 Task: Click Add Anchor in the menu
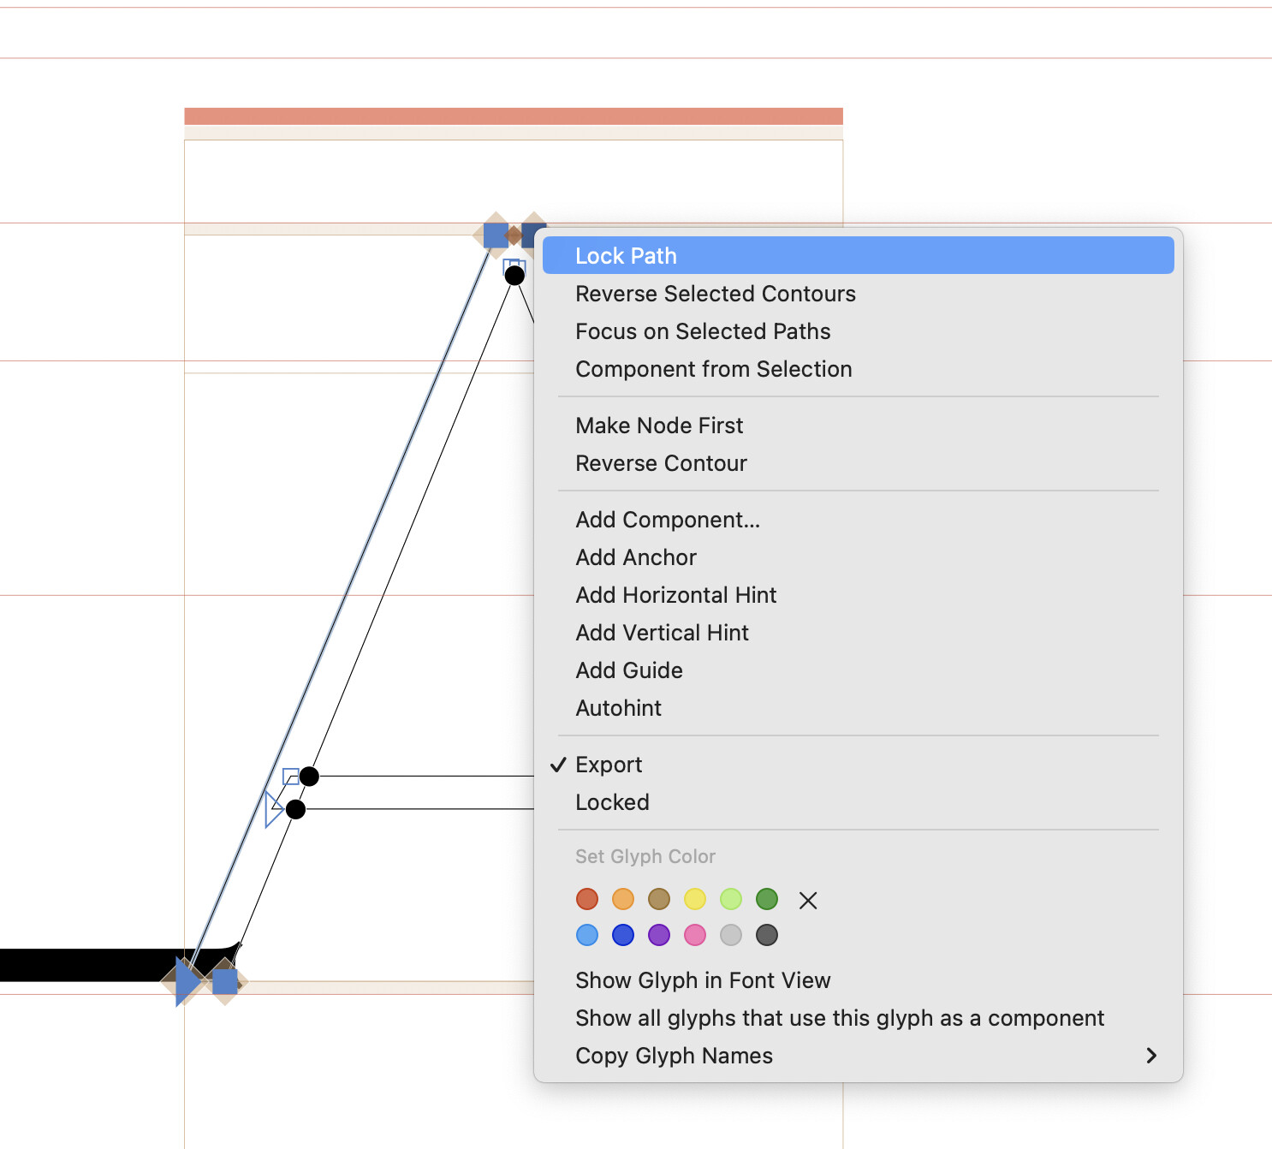pos(636,557)
